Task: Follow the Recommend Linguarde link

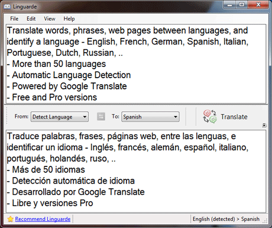Action: [x=43, y=219]
